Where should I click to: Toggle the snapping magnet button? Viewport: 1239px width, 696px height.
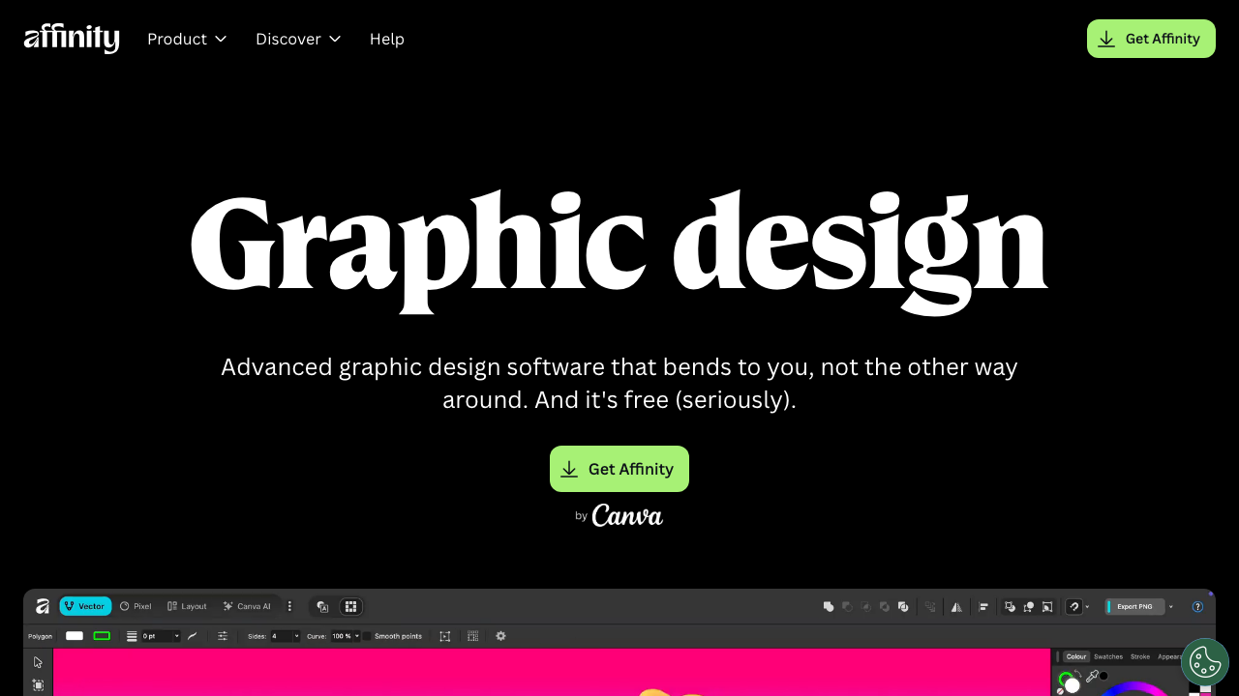coord(1073,607)
